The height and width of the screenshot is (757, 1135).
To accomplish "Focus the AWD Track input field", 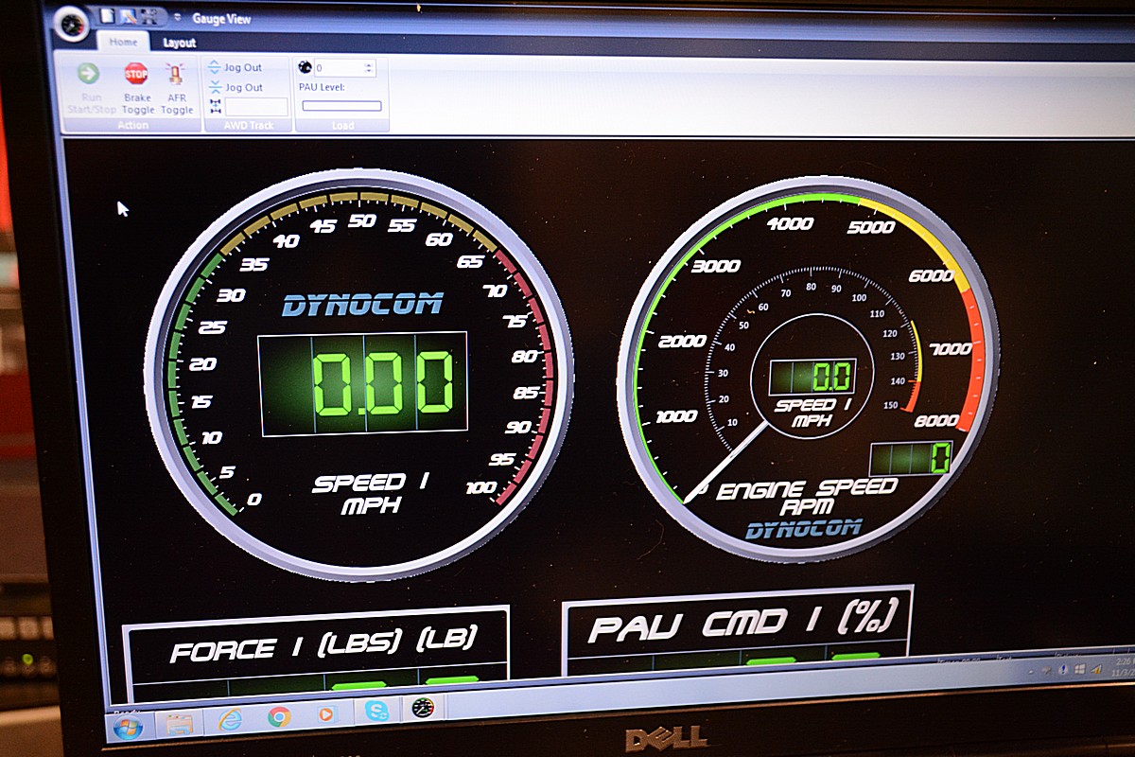I will (x=256, y=107).
